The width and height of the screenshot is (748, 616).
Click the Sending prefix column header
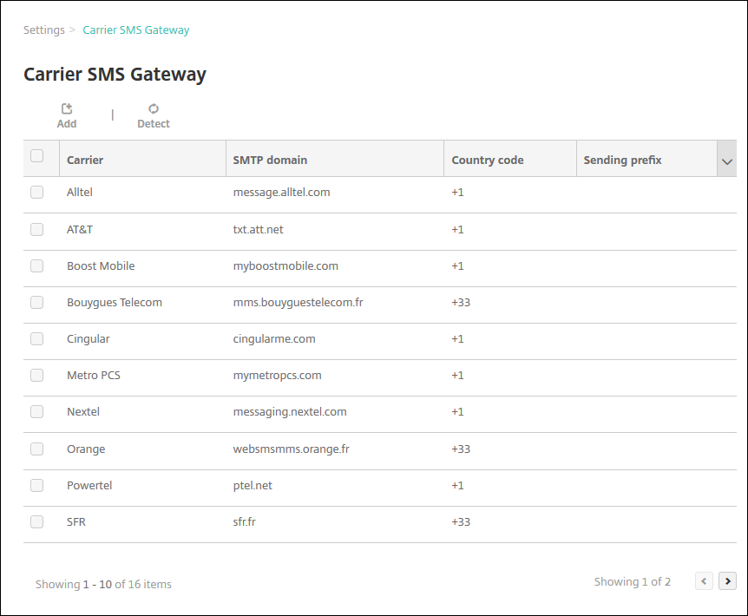pos(622,160)
